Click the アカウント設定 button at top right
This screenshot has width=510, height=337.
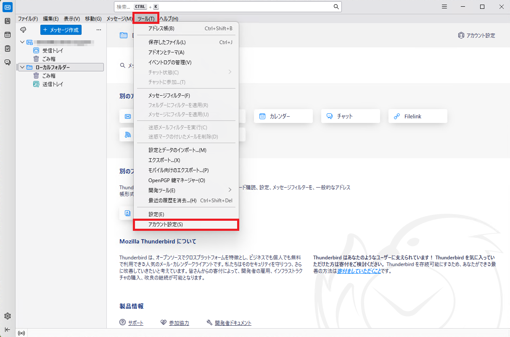(476, 35)
